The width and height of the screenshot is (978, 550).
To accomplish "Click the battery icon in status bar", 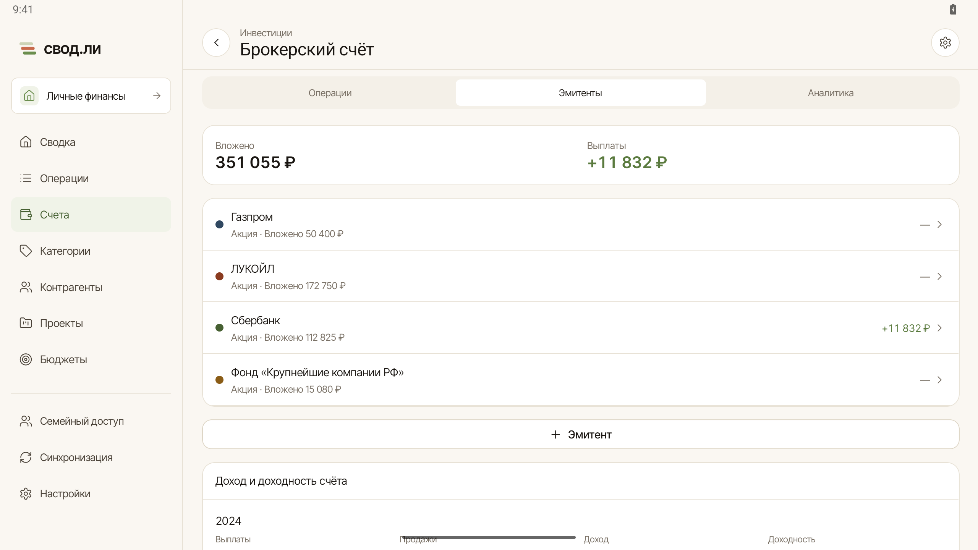I will pyautogui.click(x=953, y=10).
